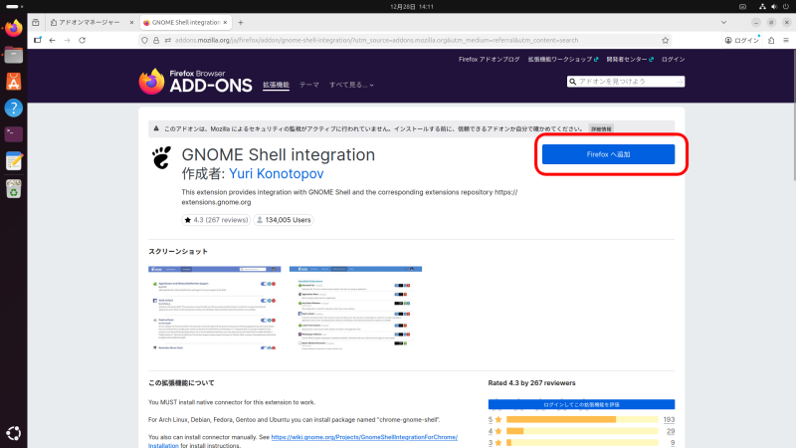The width and height of the screenshot is (796, 448).
Task: Open the テーマ section
Action: click(309, 85)
